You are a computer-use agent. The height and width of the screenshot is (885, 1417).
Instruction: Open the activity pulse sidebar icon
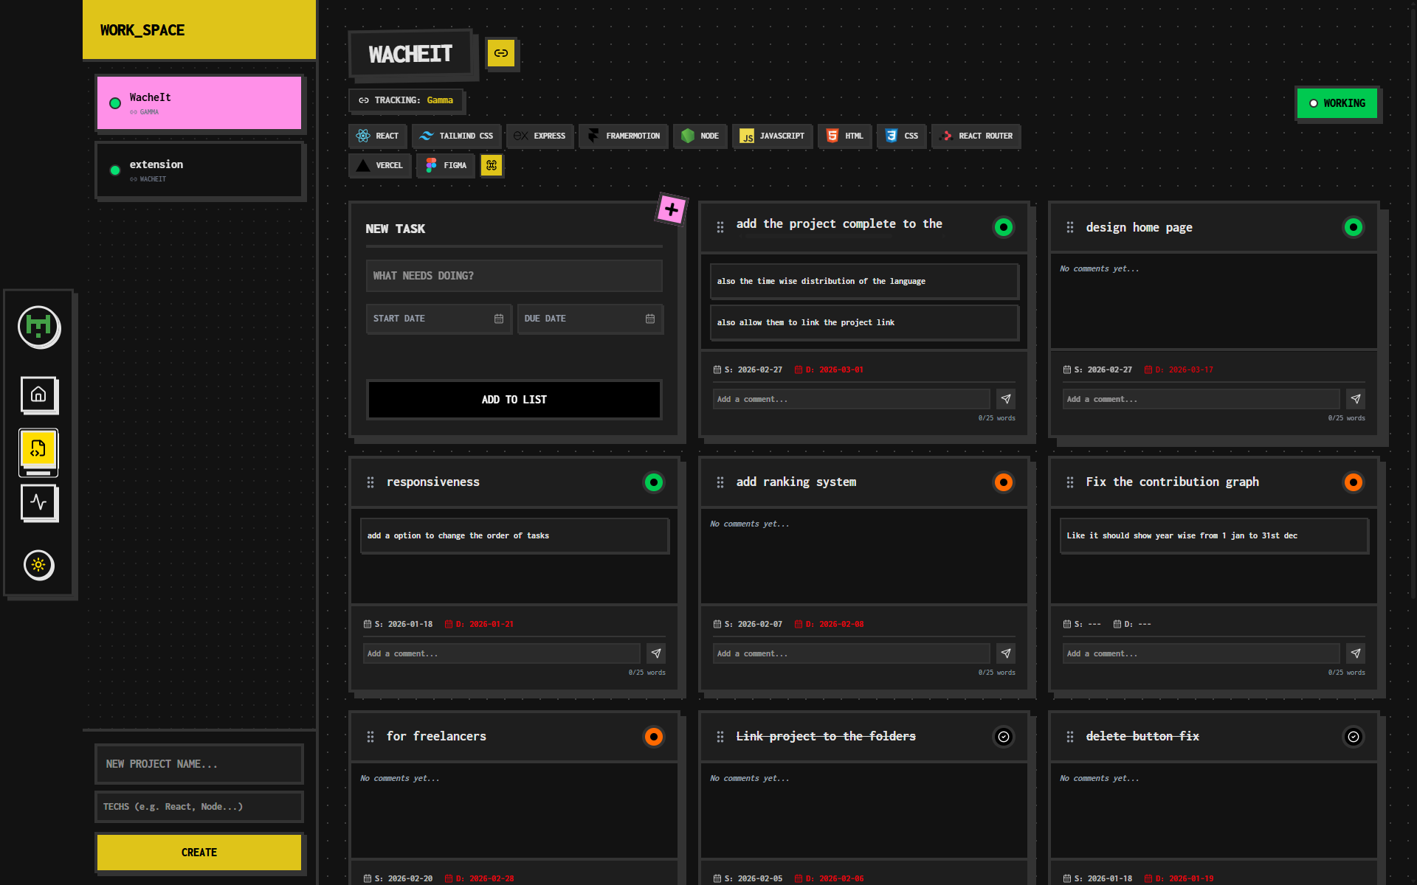[38, 503]
